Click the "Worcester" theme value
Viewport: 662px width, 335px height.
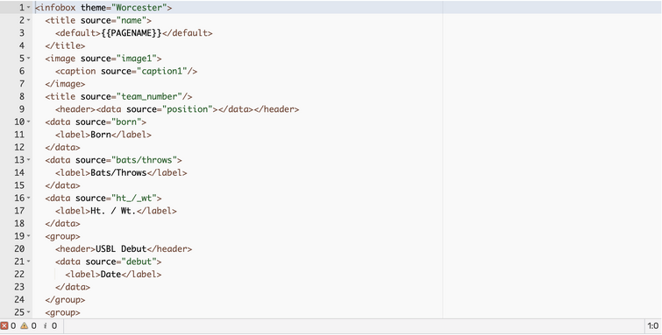[139, 8]
